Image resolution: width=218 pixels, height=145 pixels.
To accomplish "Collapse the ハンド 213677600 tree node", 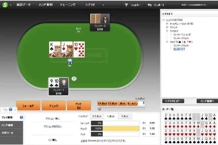I will point(163,20).
